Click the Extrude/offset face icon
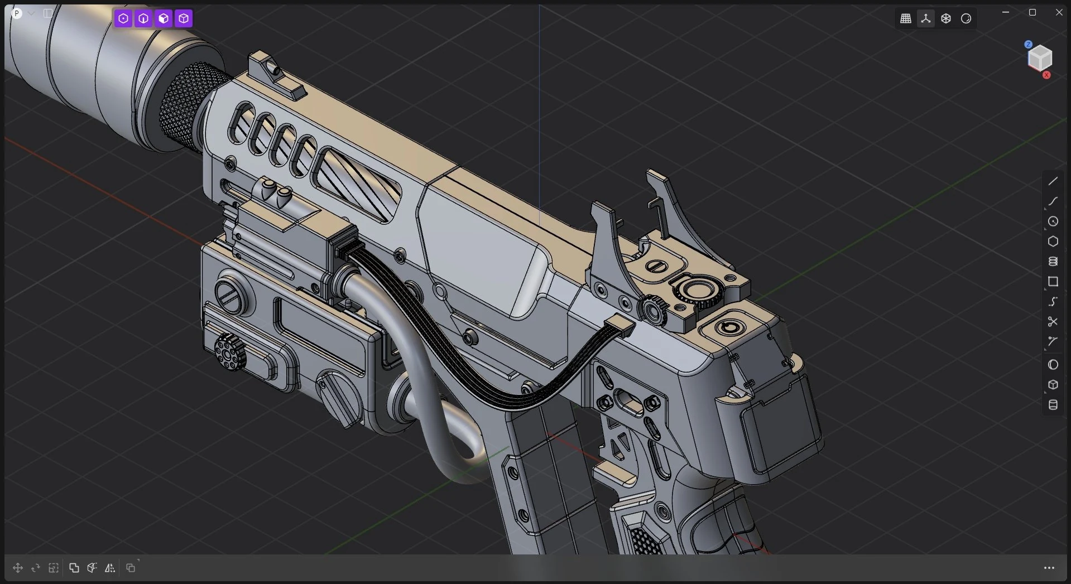This screenshot has height=584, width=1071. (x=92, y=568)
